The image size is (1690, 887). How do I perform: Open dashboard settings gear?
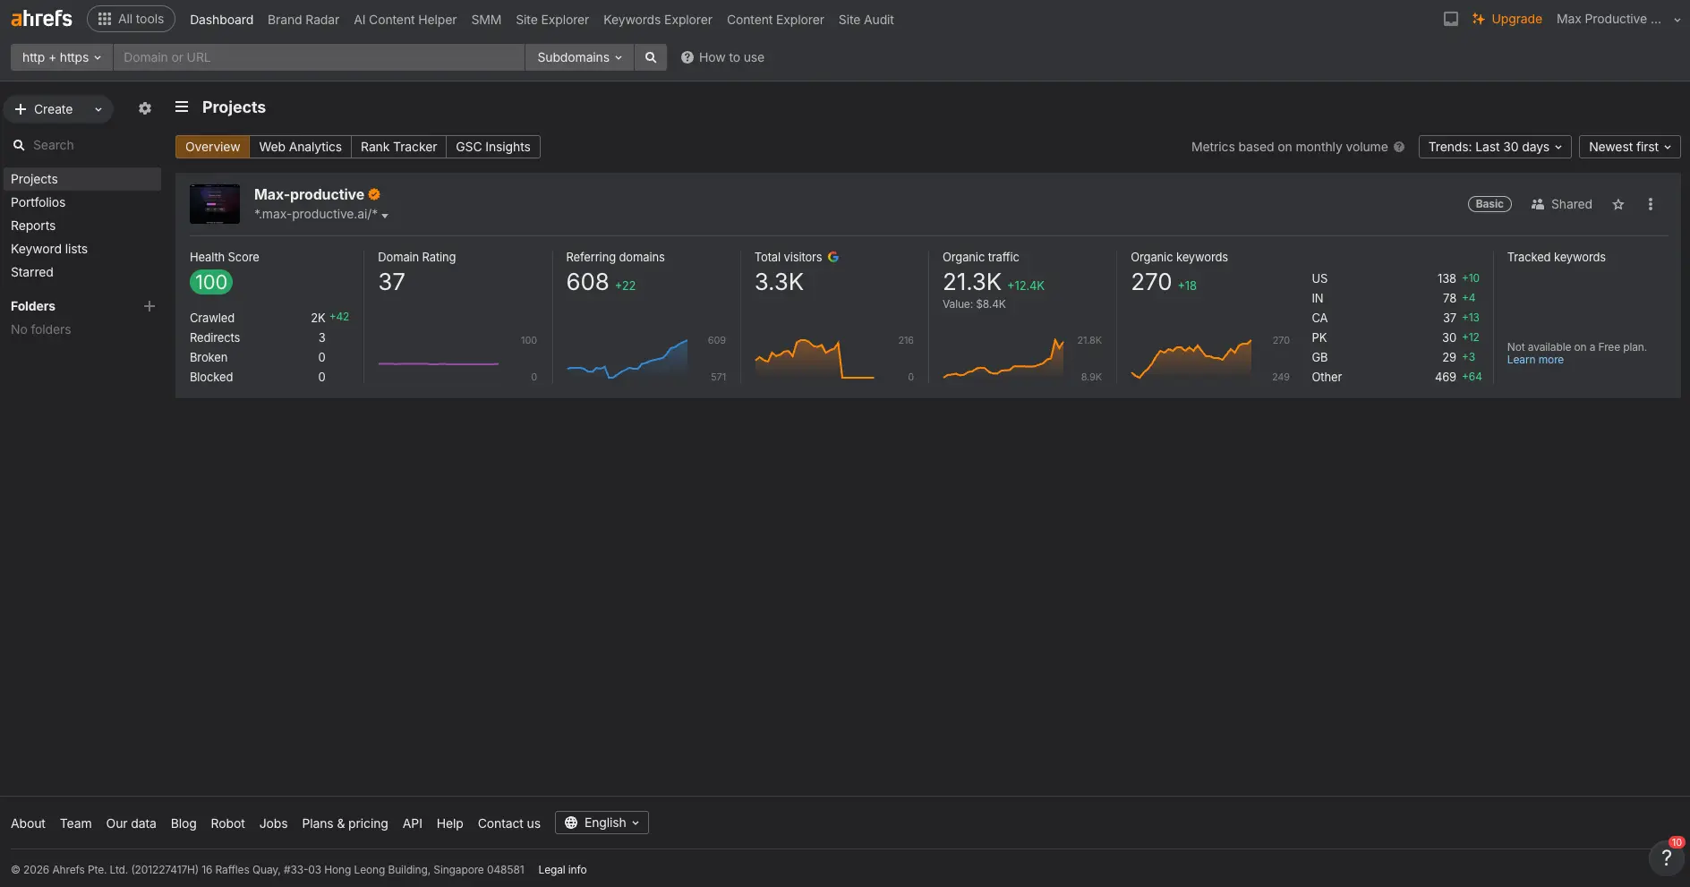coord(145,108)
